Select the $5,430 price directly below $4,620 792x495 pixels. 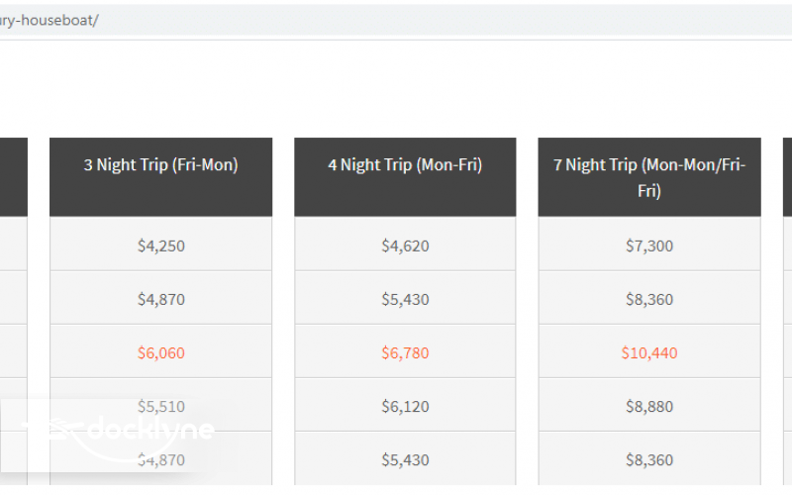pos(405,299)
